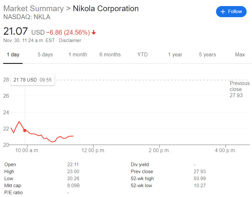
Task: Switch to the 6 months tab
Action: click(110, 55)
